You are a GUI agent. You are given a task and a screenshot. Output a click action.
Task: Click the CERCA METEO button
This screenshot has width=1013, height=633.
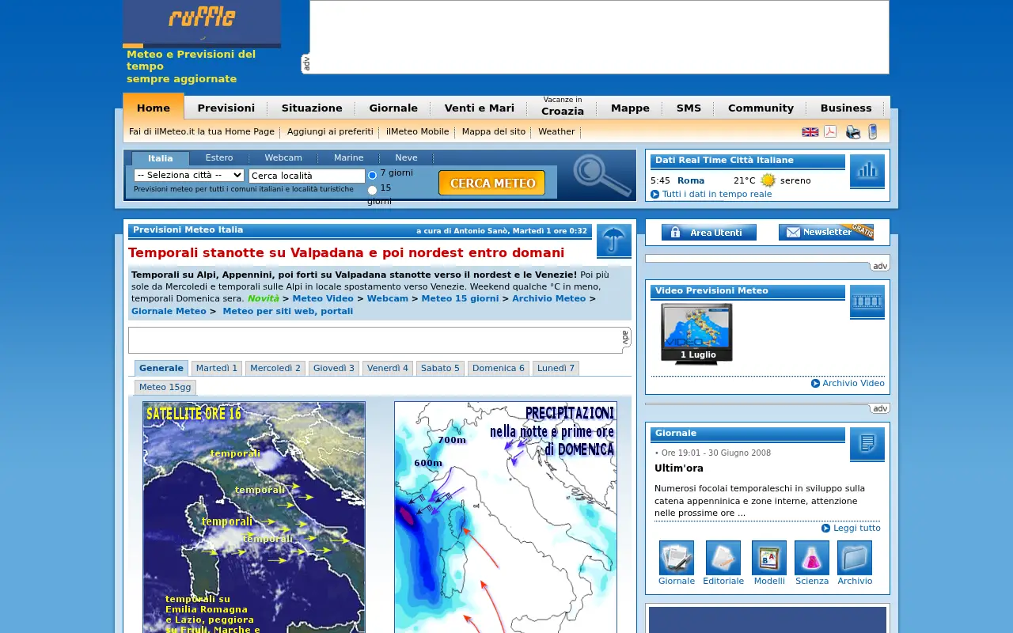coord(492,183)
